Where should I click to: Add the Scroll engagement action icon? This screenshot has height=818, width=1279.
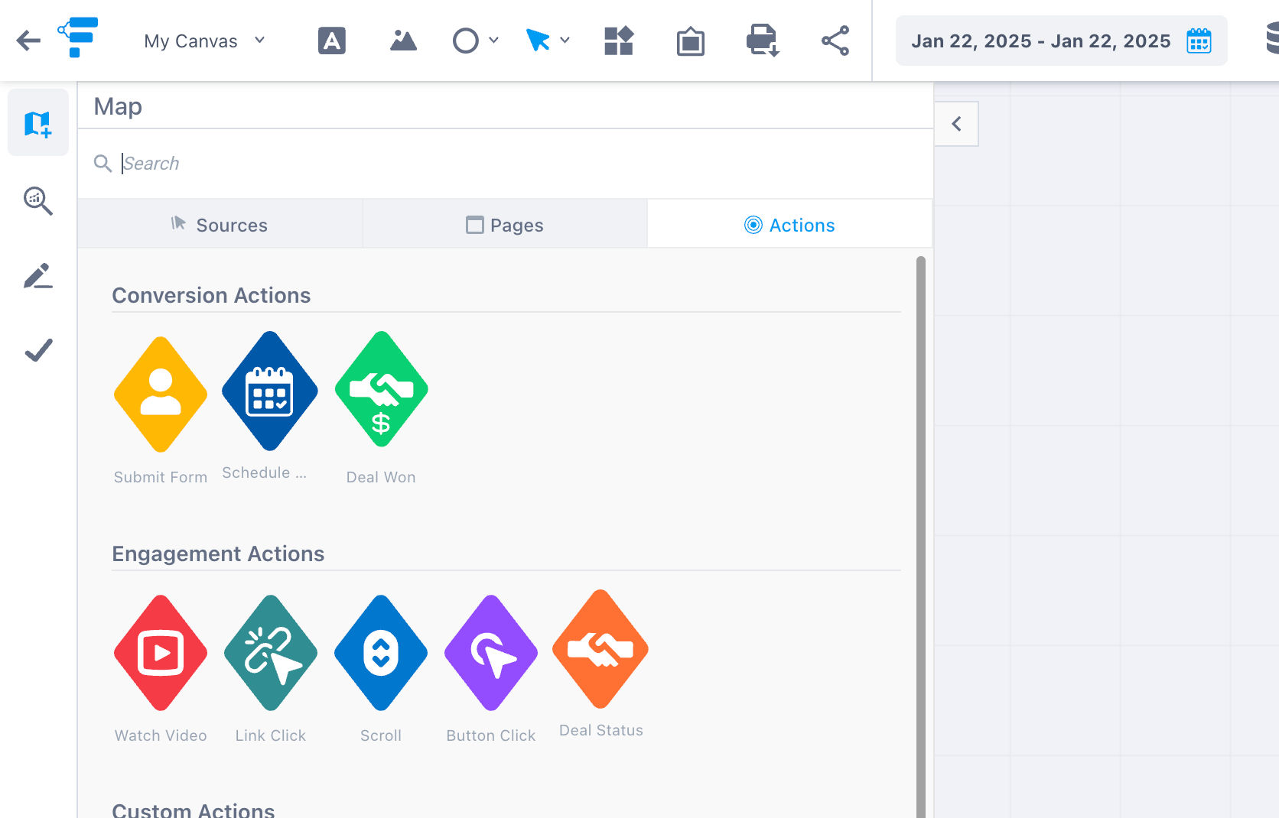point(381,653)
